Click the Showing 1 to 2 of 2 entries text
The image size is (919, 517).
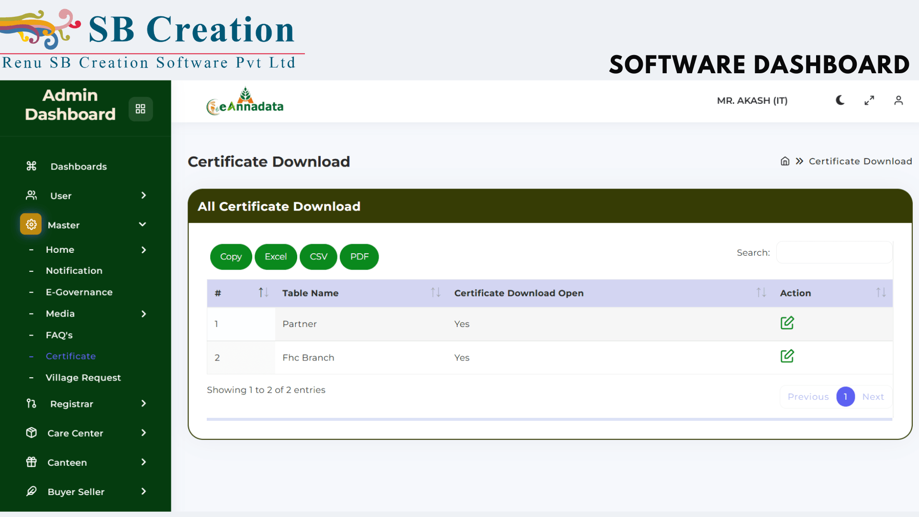(266, 390)
